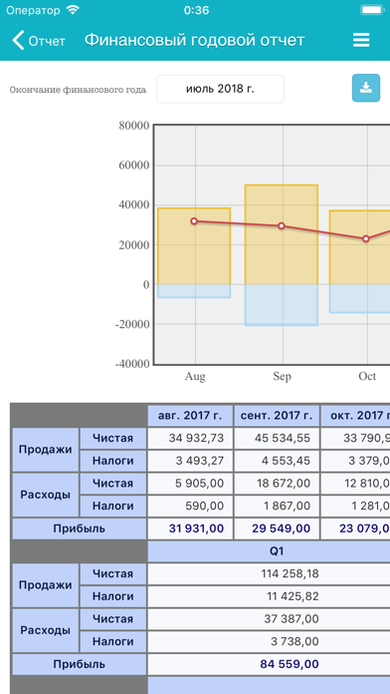
Task: Select cell 3 493,27
Action: tap(190, 461)
